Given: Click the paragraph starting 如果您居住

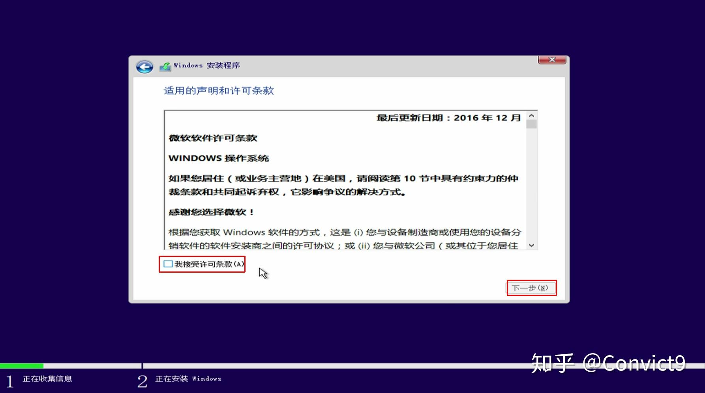Looking at the screenshot, I should (x=343, y=185).
